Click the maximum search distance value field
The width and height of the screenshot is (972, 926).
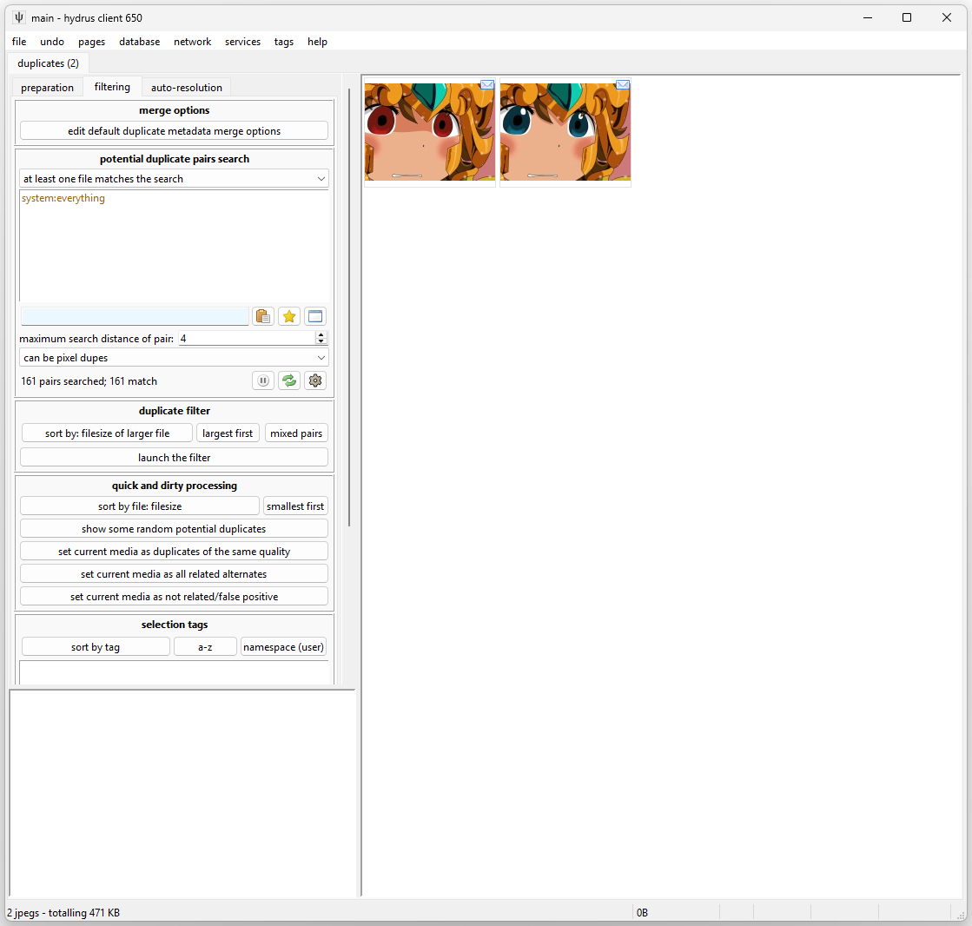coord(247,339)
